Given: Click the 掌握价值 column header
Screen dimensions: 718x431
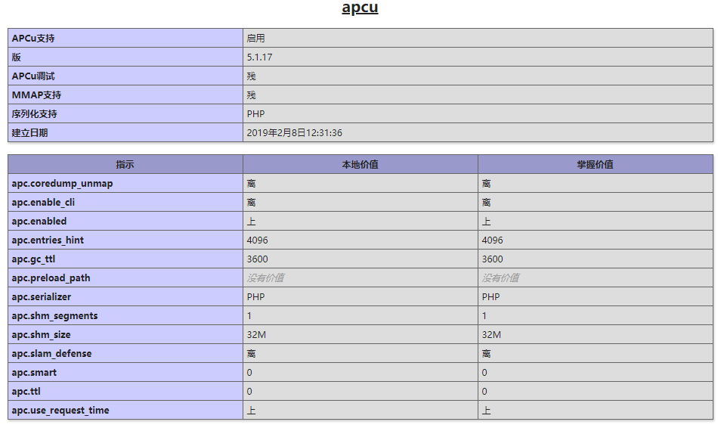Looking at the screenshot, I should [x=596, y=164].
